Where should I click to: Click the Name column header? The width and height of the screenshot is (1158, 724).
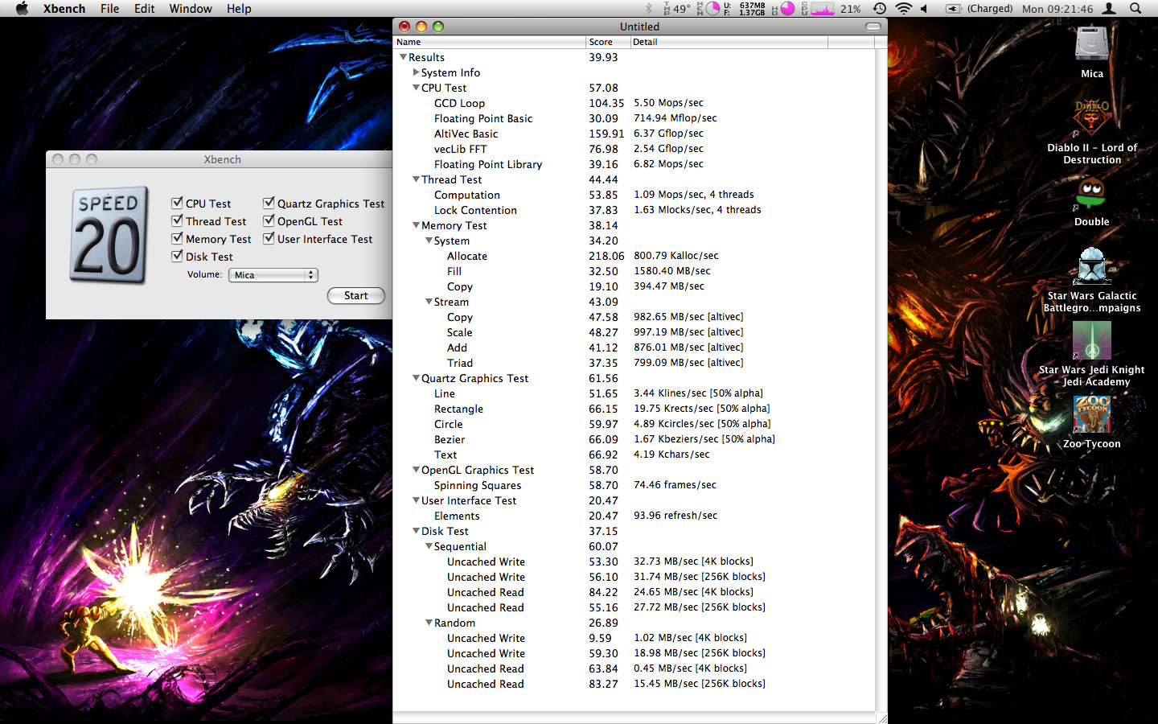[x=489, y=42]
